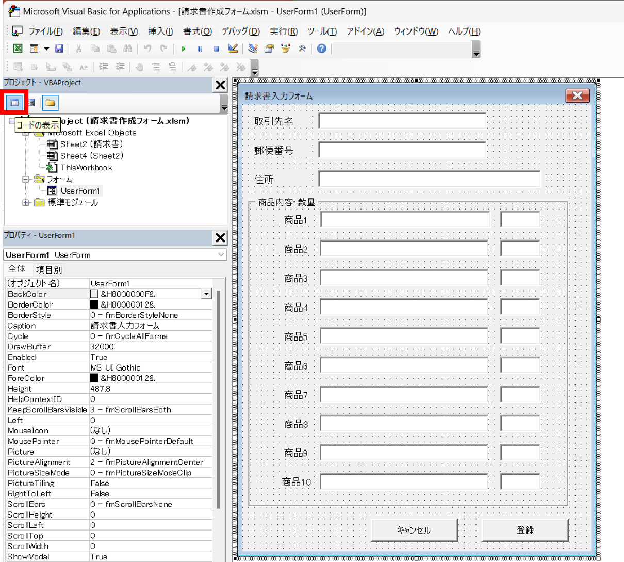Toggle Design Mode in the toolbar
The width and height of the screenshot is (624, 562).
(233, 49)
